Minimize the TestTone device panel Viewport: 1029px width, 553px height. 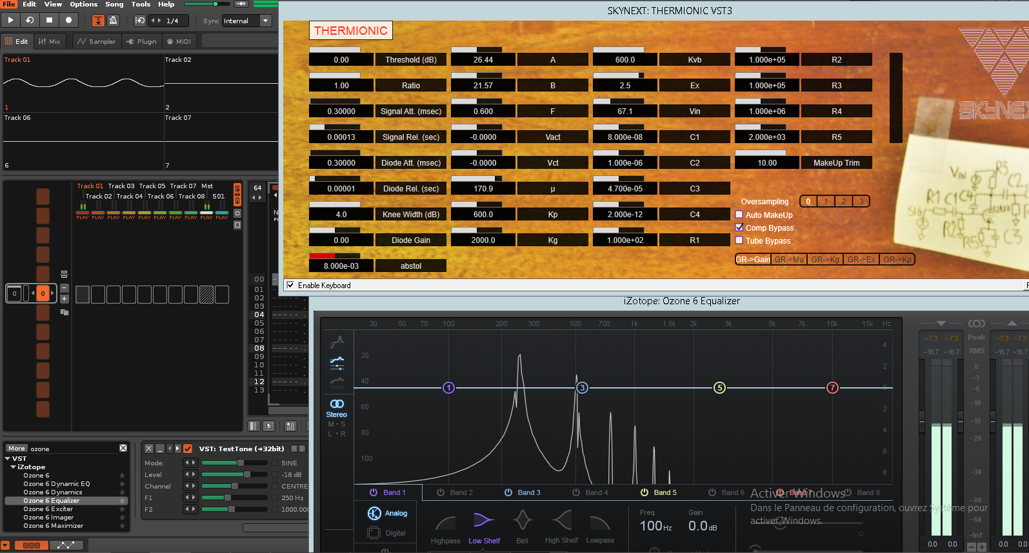click(x=159, y=448)
